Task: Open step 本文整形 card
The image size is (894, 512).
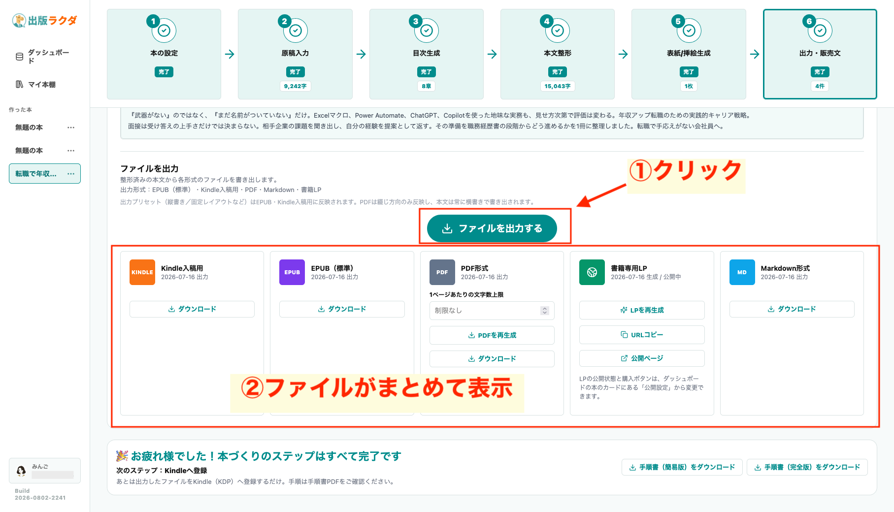Action: [x=558, y=54]
